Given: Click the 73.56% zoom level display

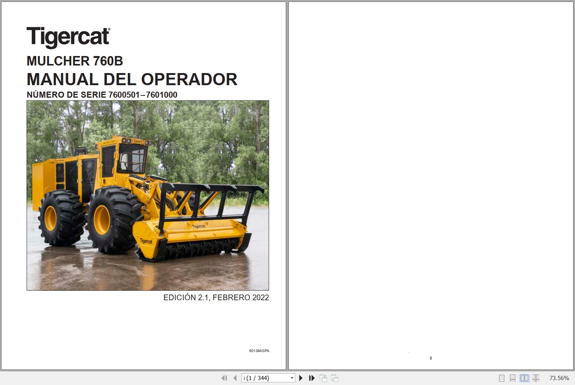Looking at the screenshot, I should tap(559, 378).
